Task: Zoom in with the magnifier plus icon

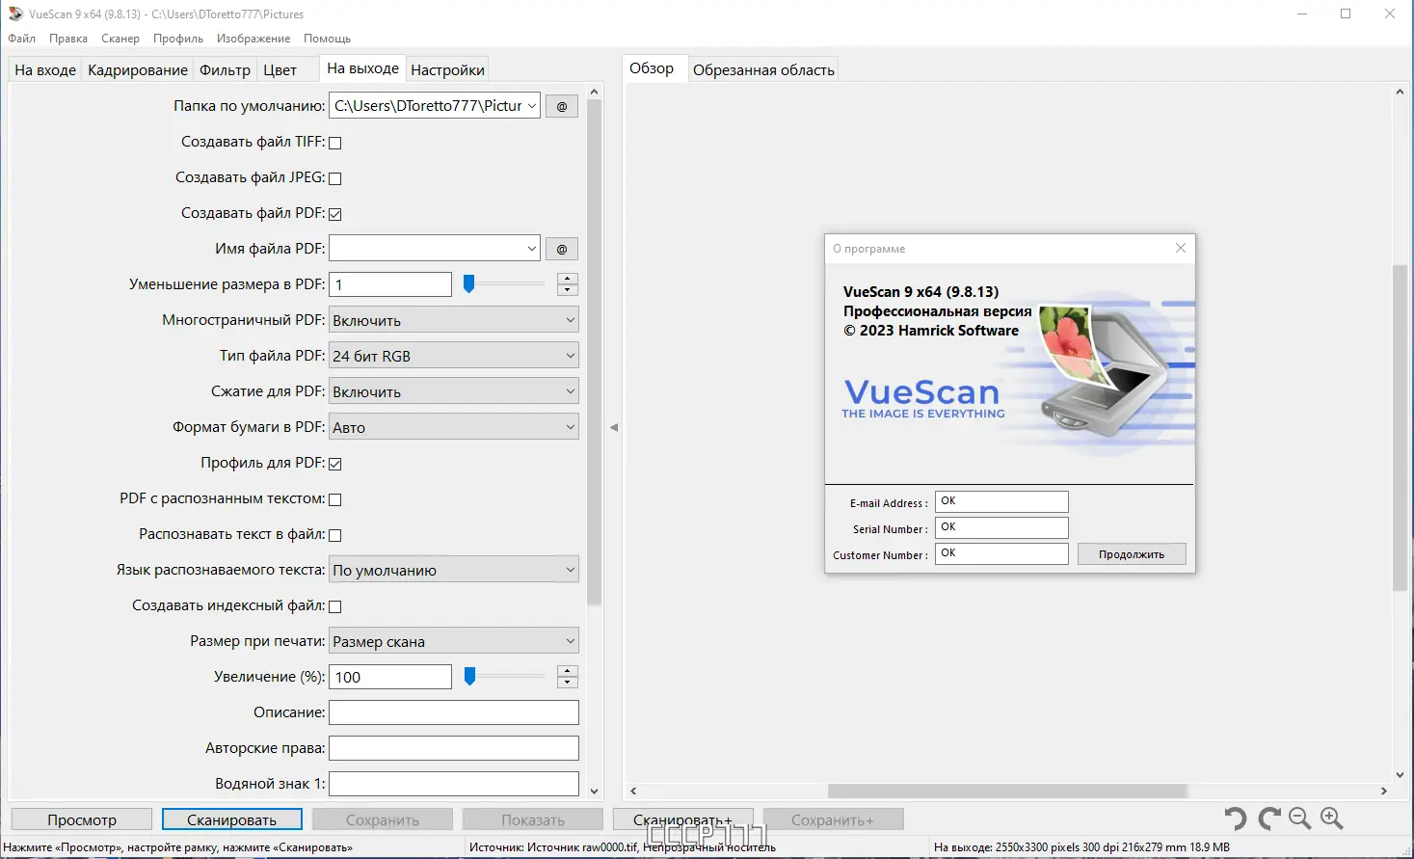Action: [1332, 819]
